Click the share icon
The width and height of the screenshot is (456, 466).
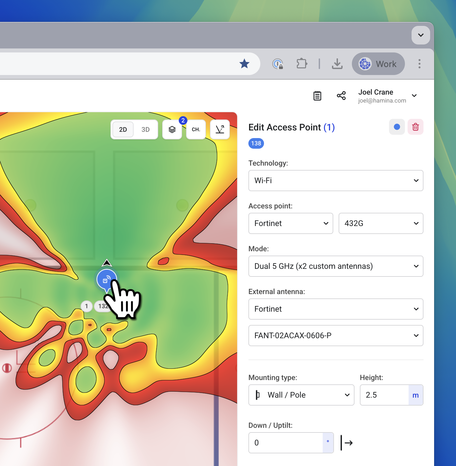pos(341,96)
